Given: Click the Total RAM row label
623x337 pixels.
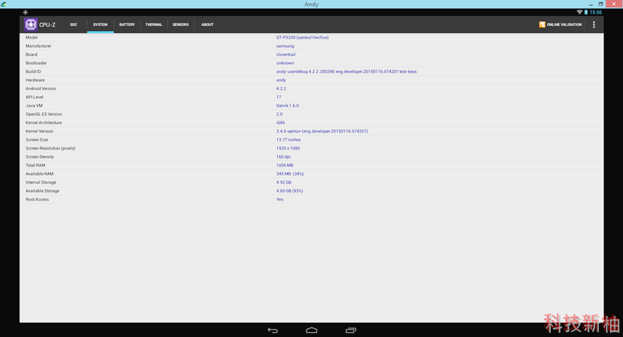Looking at the screenshot, I should coord(36,165).
